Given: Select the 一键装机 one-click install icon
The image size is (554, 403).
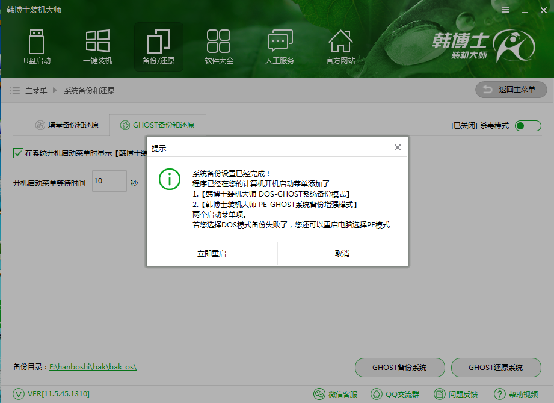Looking at the screenshot, I should coord(97,47).
